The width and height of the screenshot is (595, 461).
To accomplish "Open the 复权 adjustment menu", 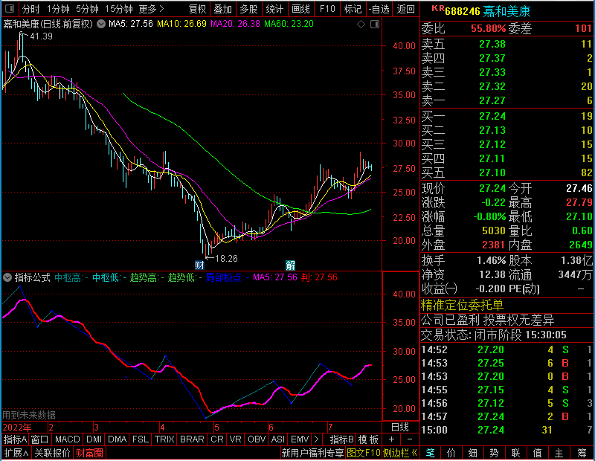I will (197, 9).
